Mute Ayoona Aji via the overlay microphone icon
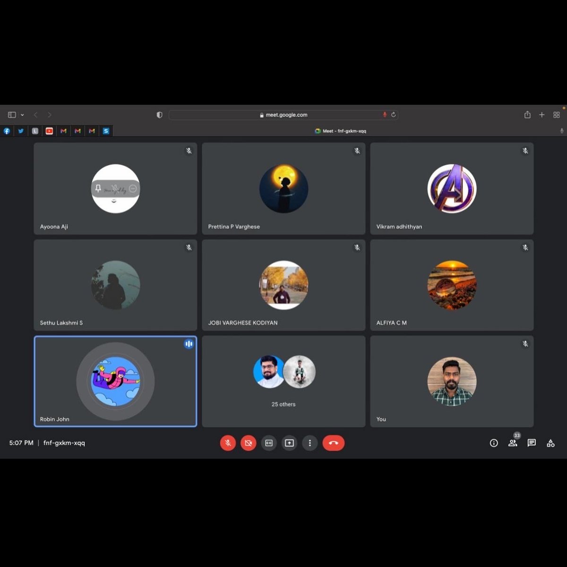Screen dimensions: 567x567 click(x=115, y=189)
